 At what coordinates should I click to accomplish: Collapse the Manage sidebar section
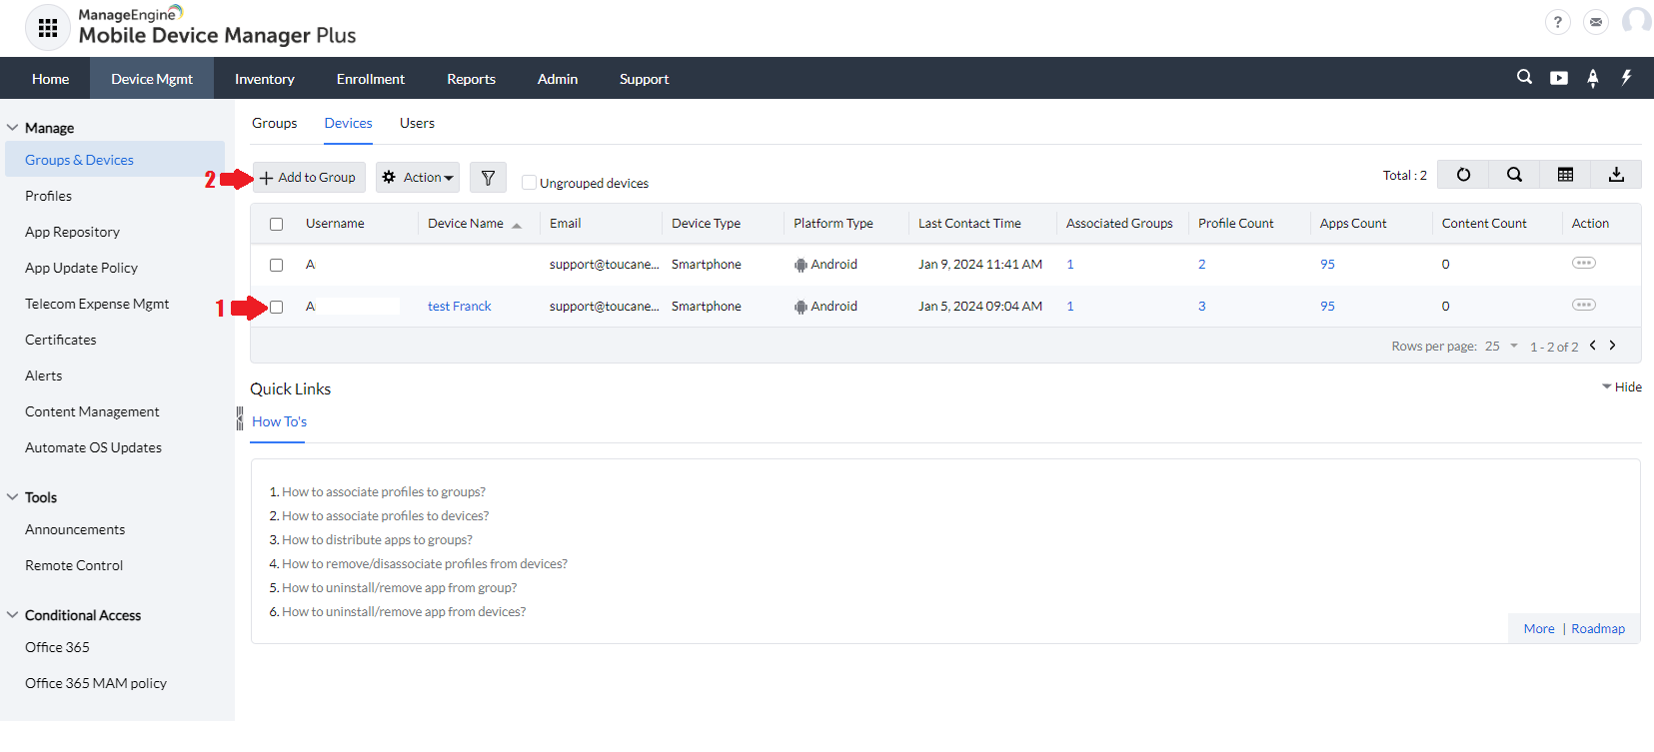tap(13, 128)
